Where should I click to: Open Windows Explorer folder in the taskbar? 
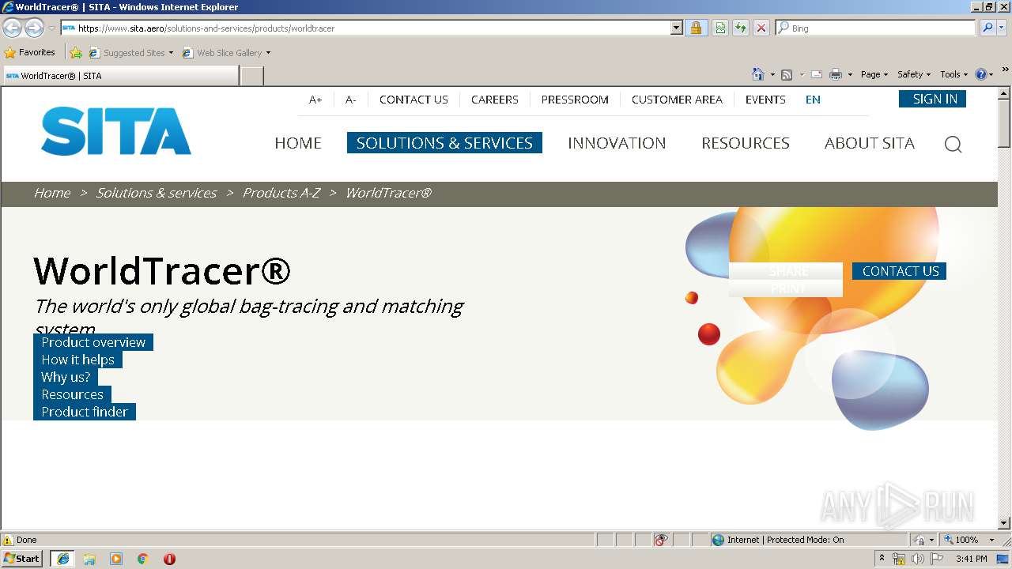tap(89, 559)
